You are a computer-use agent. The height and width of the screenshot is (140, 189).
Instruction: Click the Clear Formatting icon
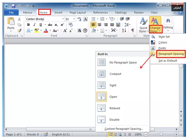[x=71, y=25]
